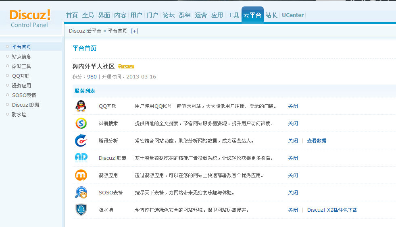Click 关闭 for the QQ互联 service
396x227 pixels.
coord(293,106)
